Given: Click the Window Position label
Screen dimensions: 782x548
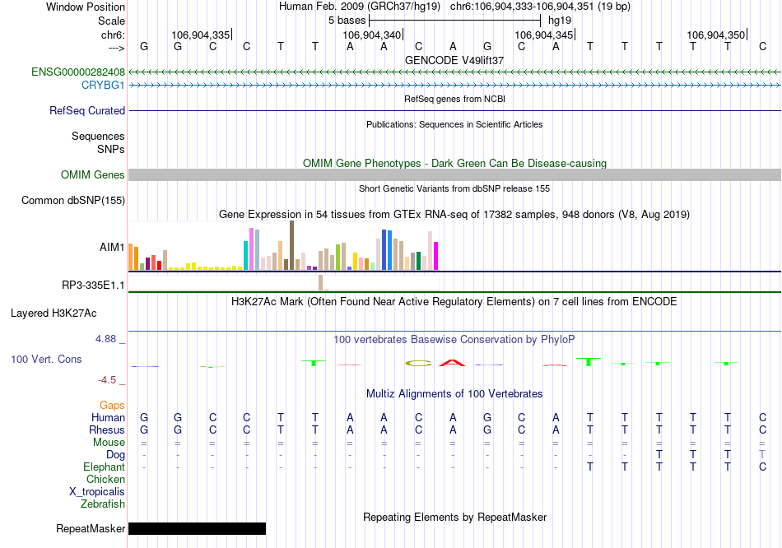Looking at the screenshot, I should pos(86,7).
